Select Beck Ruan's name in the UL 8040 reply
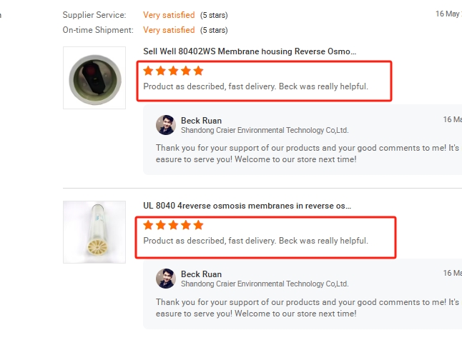This screenshot has height=340, width=462. tap(201, 274)
